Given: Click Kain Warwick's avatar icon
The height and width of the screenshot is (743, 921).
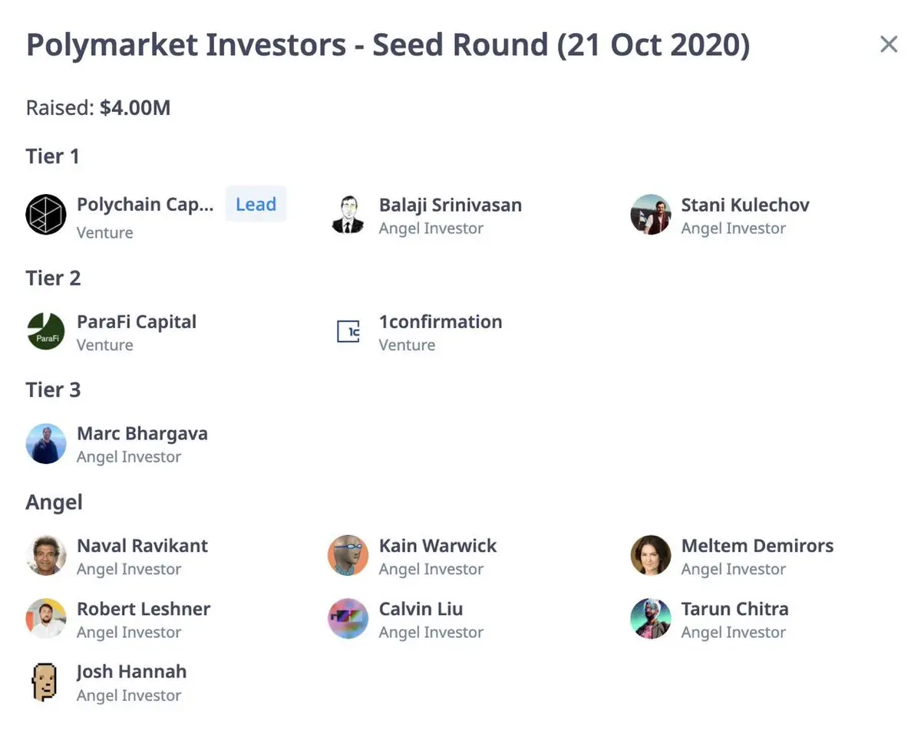Looking at the screenshot, I should pyautogui.click(x=348, y=556).
